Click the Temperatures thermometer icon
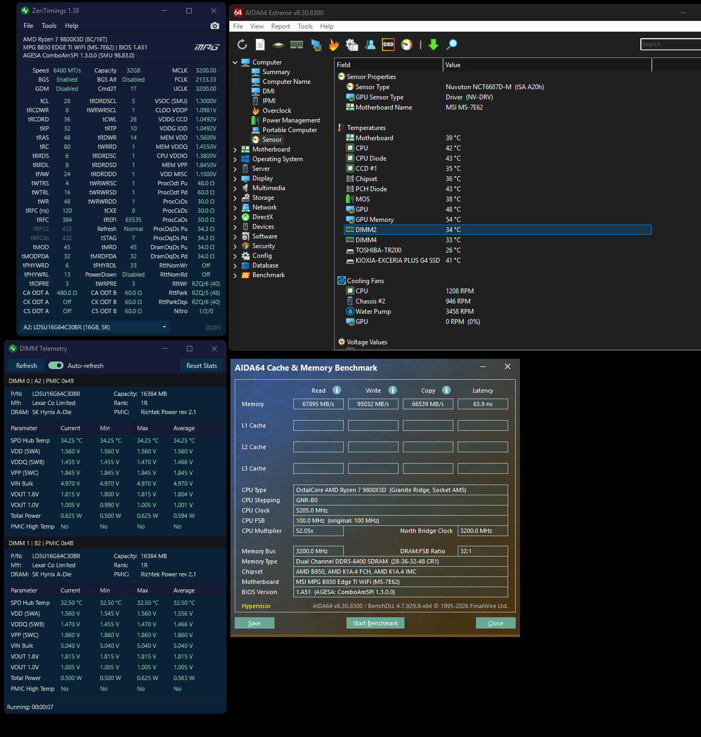Viewport: 701px width, 737px height. pos(341,128)
